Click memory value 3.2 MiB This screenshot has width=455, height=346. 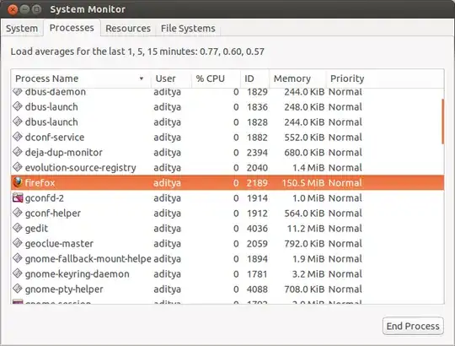pyautogui.click(x=308, y=274)
